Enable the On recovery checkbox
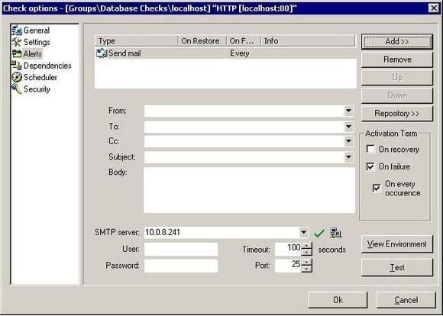 tap(370, 149)
